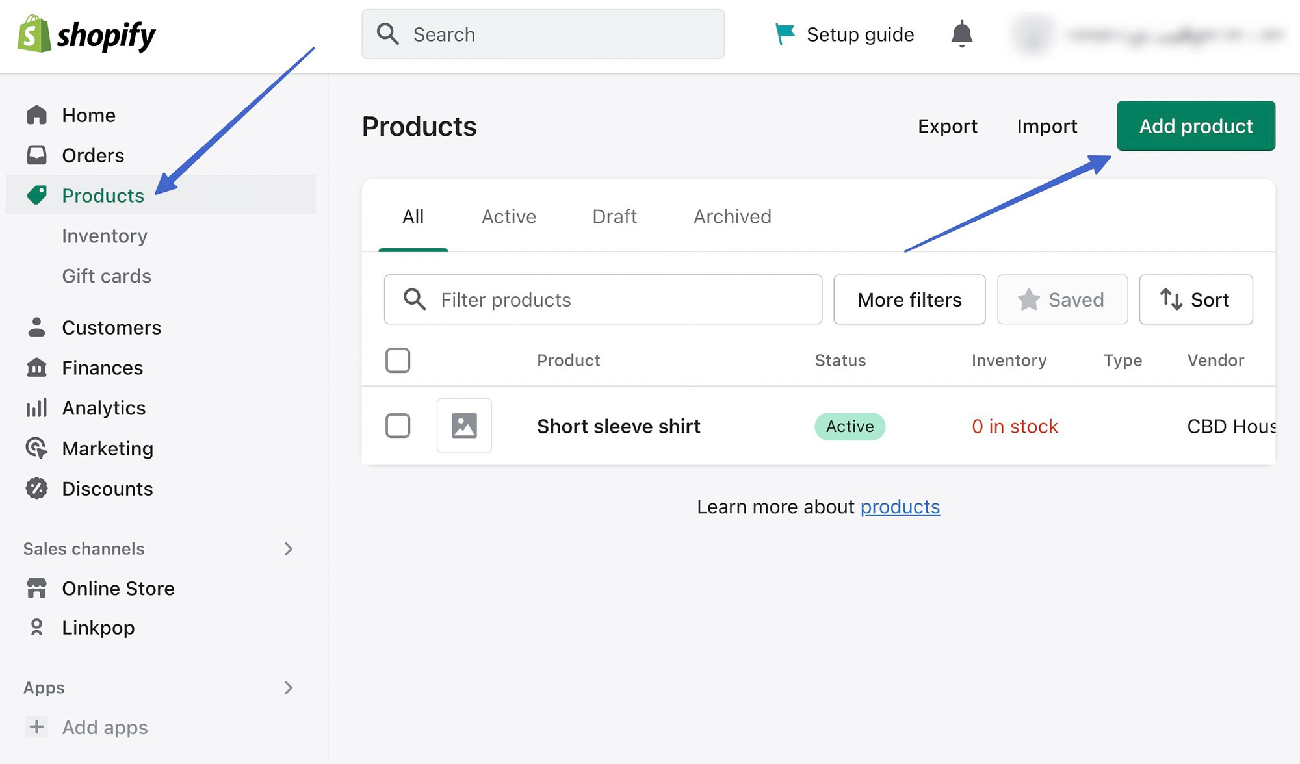Open the Archived products tab

[x=732, y=216]
